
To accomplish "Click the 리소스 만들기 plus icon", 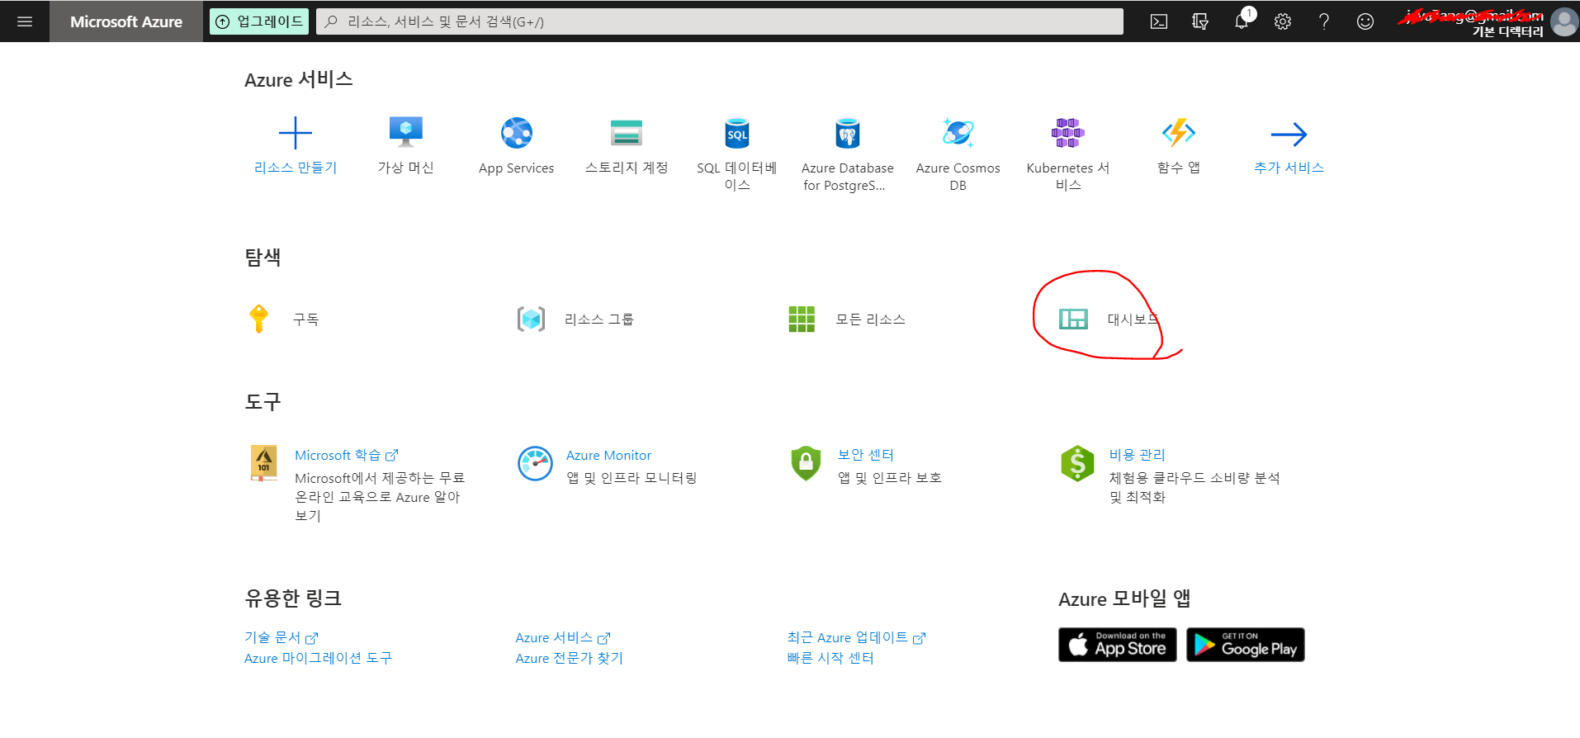I will point(296,133).
